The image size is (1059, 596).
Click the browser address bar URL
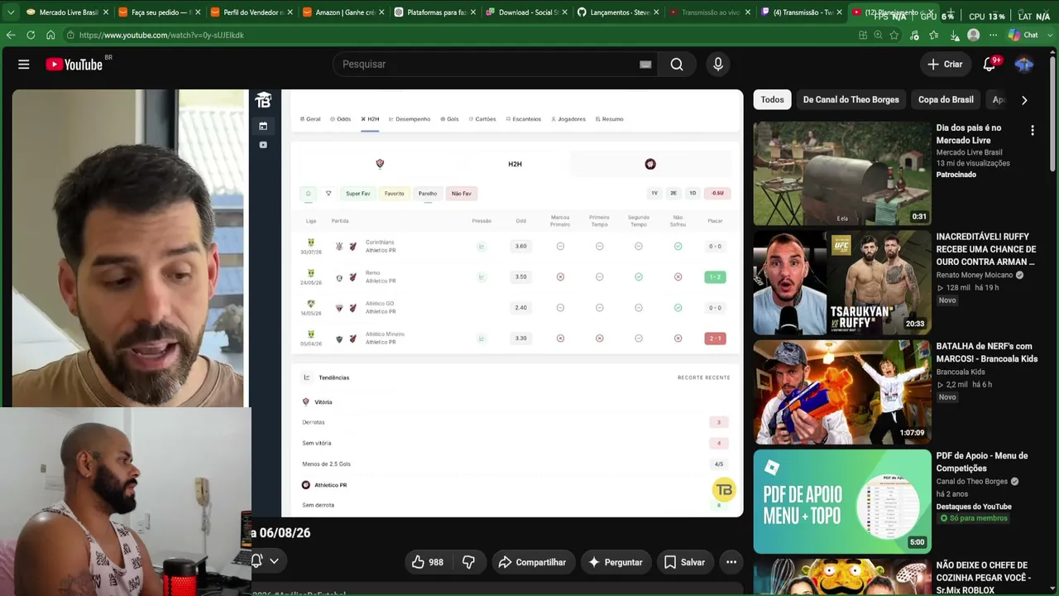point(161,35)
